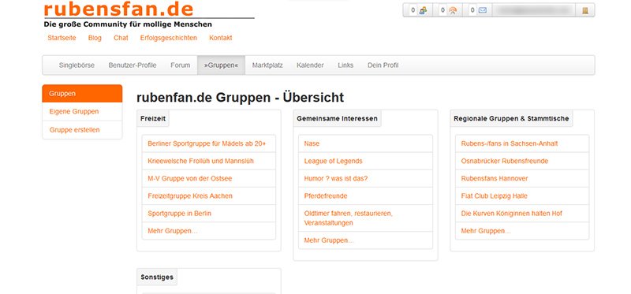Open the Kalender tab

click(310, 65)
